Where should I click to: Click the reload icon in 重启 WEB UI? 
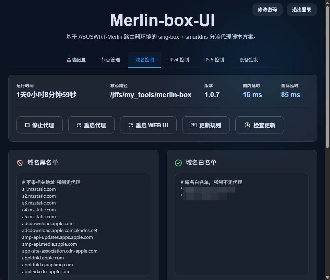(x=131, y=125)
